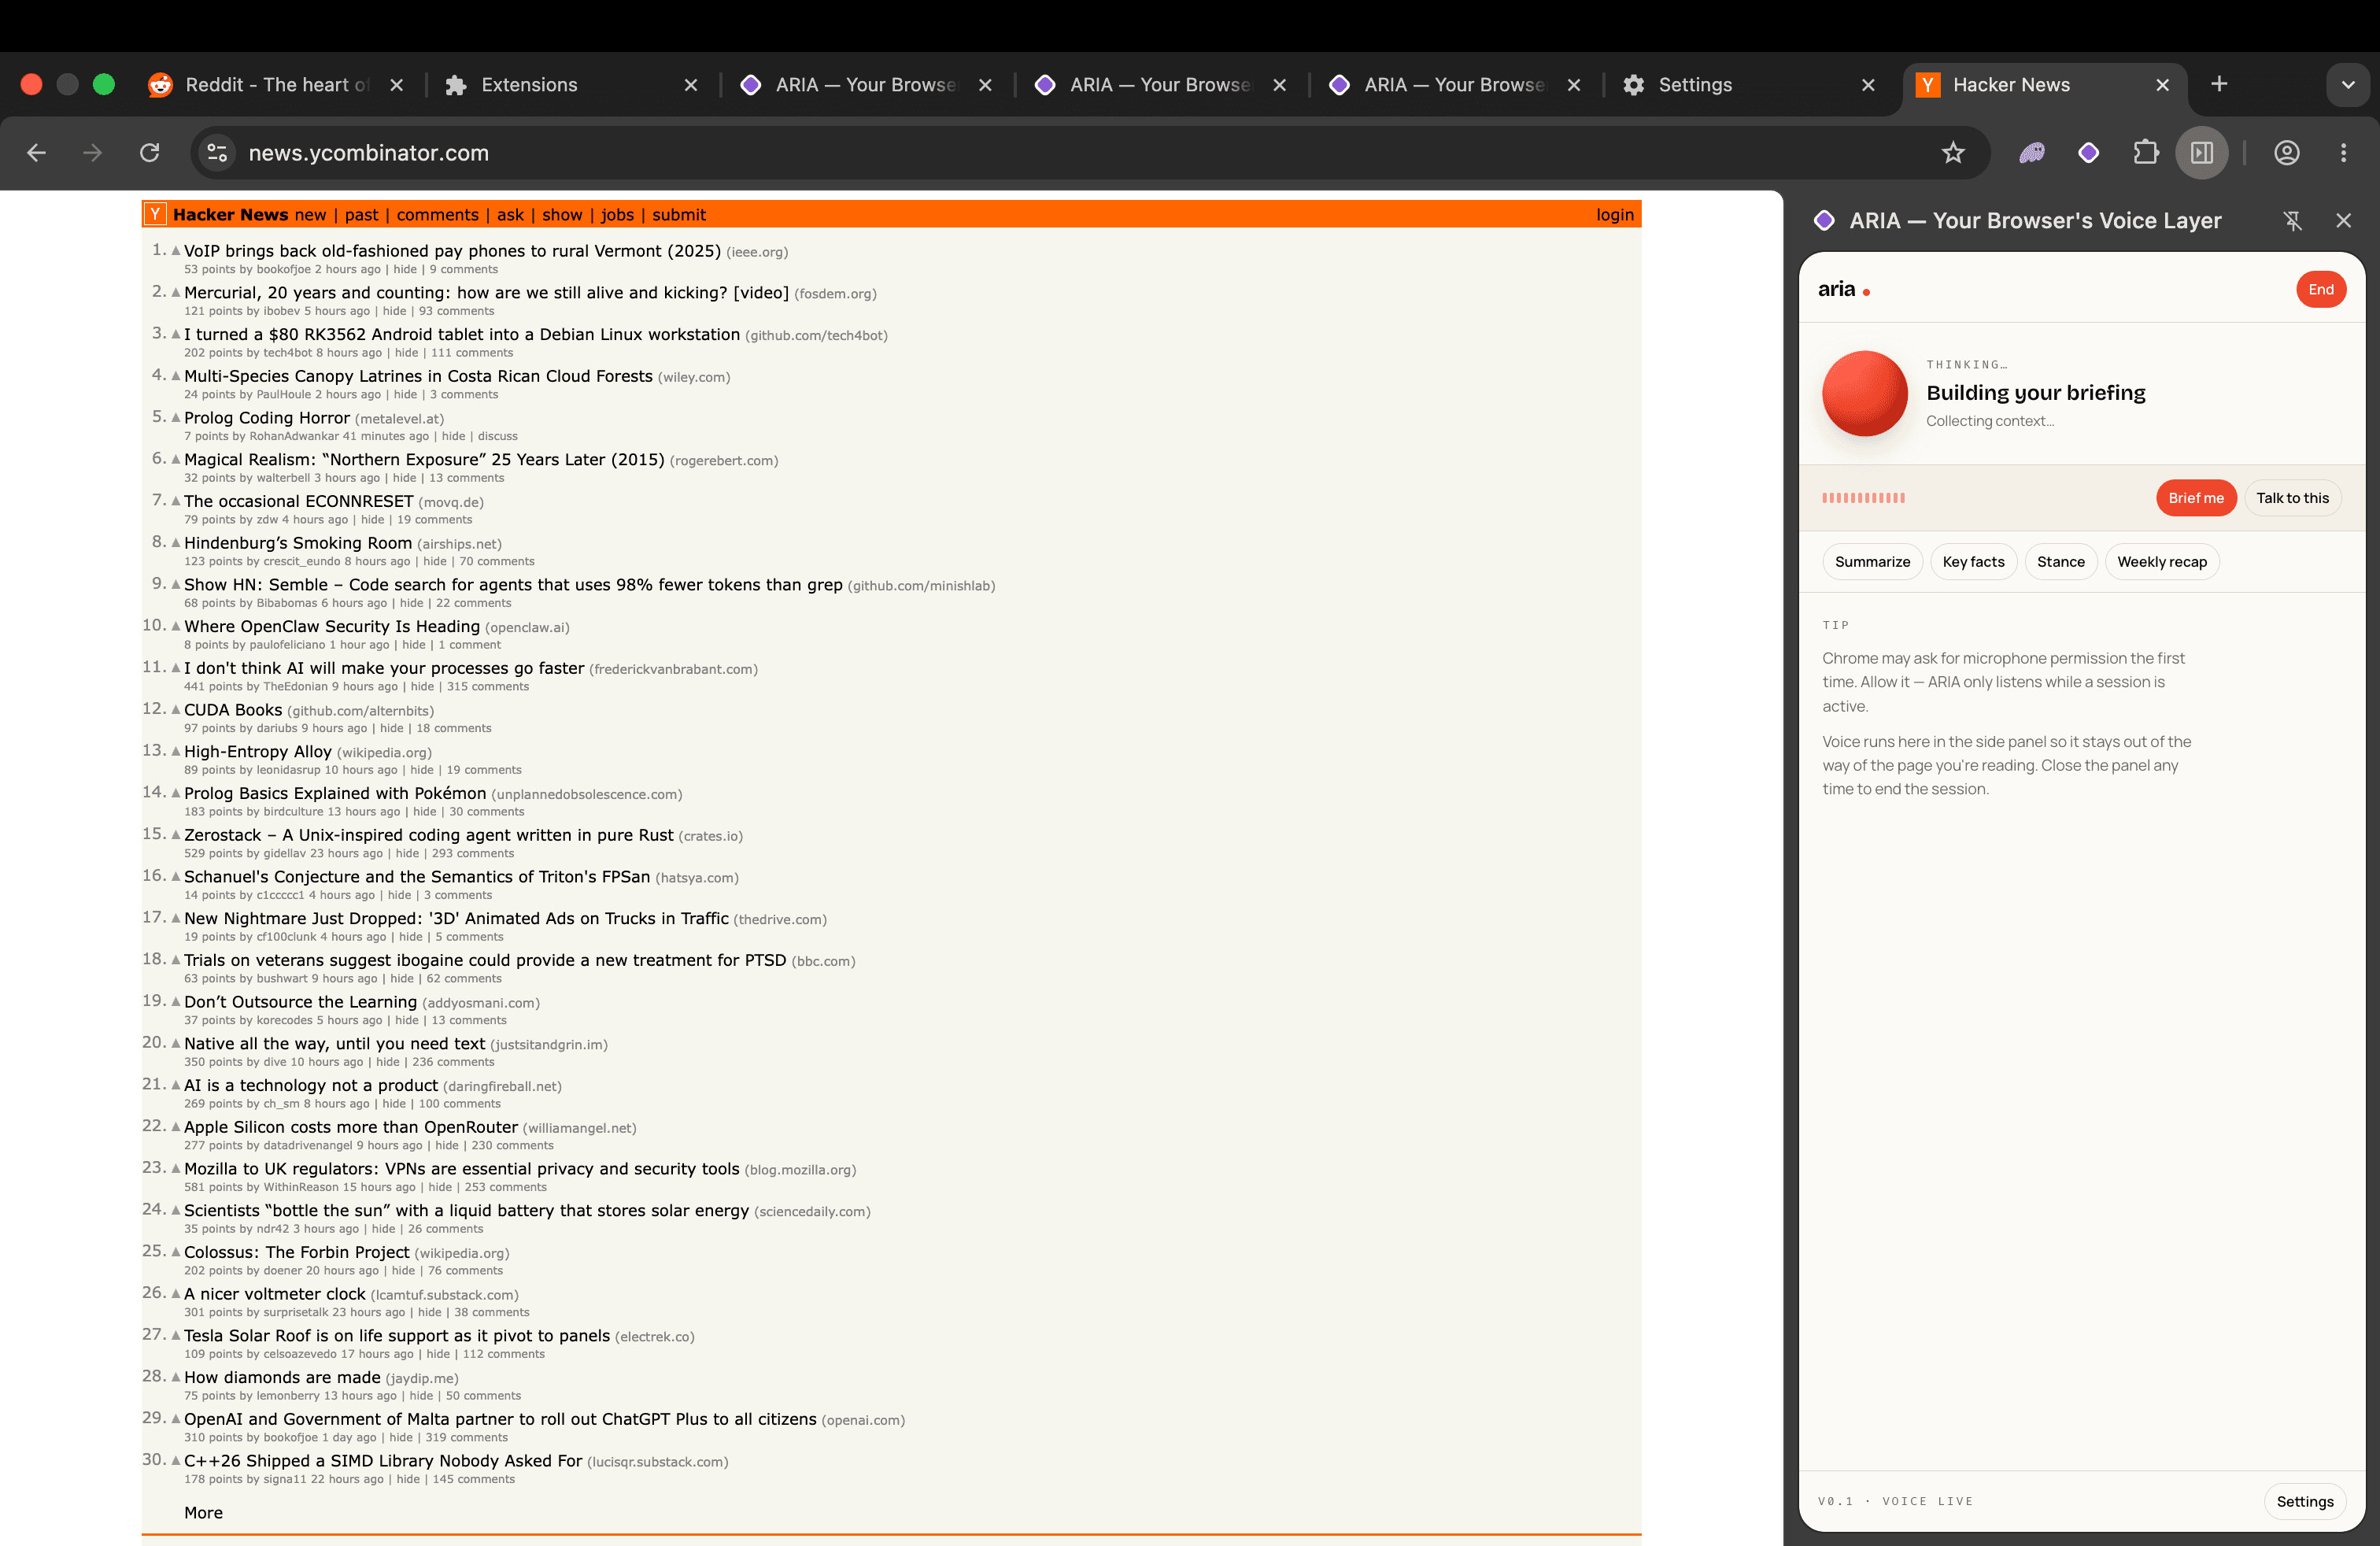The width and height of the screenshot is (2380, 1546).
Task: Open the bbc.com site link
Action: click(x=823, y=961)
